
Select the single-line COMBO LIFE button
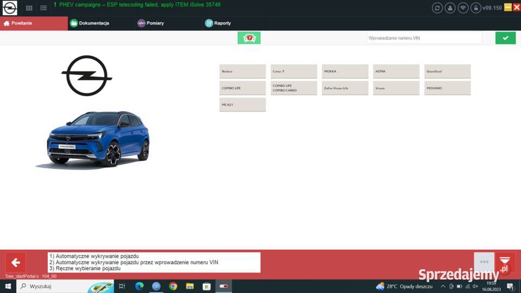click(243, 88)
